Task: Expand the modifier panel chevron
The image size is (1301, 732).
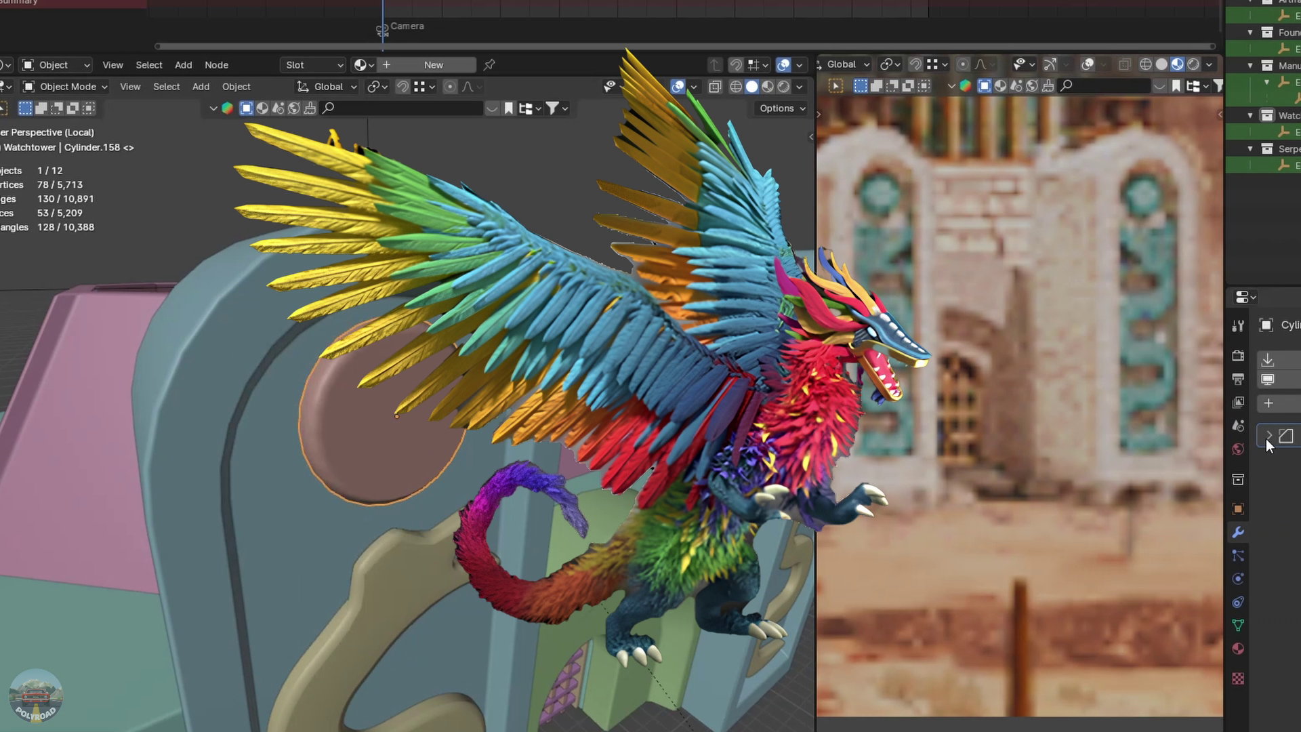Action: click(x=1268, y=436)
